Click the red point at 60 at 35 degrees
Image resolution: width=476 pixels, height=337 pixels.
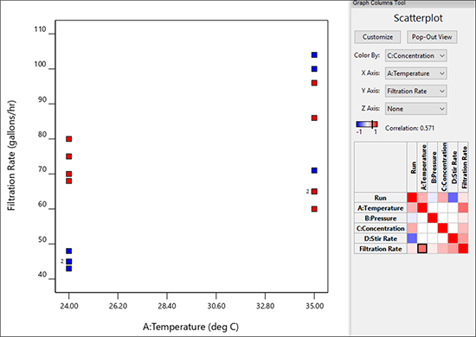314,209
